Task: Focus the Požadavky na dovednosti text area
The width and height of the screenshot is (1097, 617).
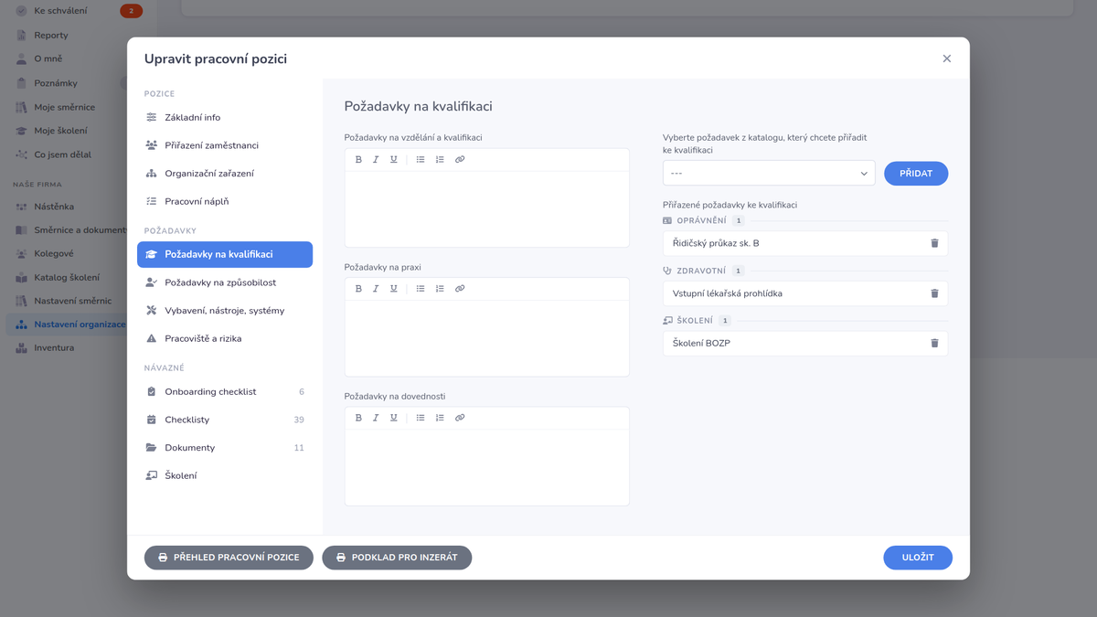Action: point(487,467)
